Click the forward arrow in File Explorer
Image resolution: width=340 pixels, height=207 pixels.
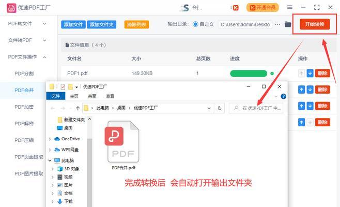[63, 108]
